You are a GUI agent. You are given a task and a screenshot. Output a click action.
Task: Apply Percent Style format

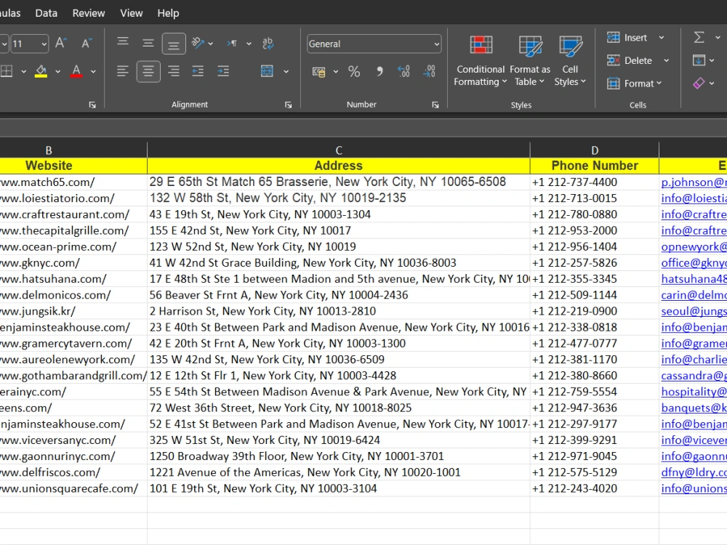[x=354, y=71]
